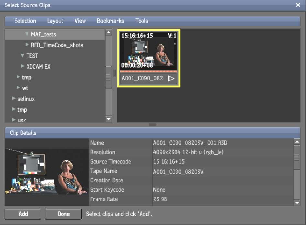The image size is (306, 225).
Task: Expand the XDCAM EX folder
Action: (x=23, y=66)
